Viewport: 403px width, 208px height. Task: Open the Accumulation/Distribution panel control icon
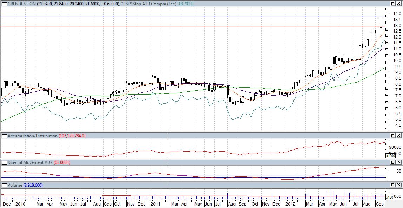pyautogui.click(x=4, y=136)
